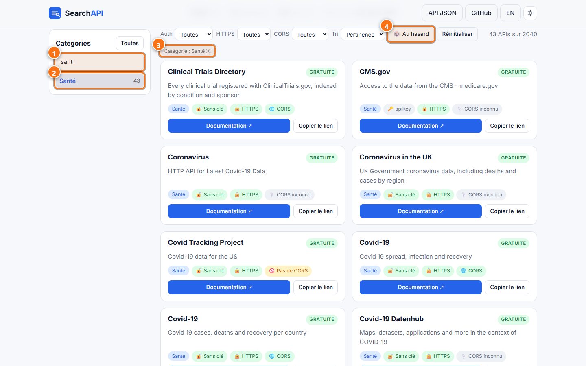Click the Au hasard random button
This screenshot has height=366, width=586.
pos(411,34)
